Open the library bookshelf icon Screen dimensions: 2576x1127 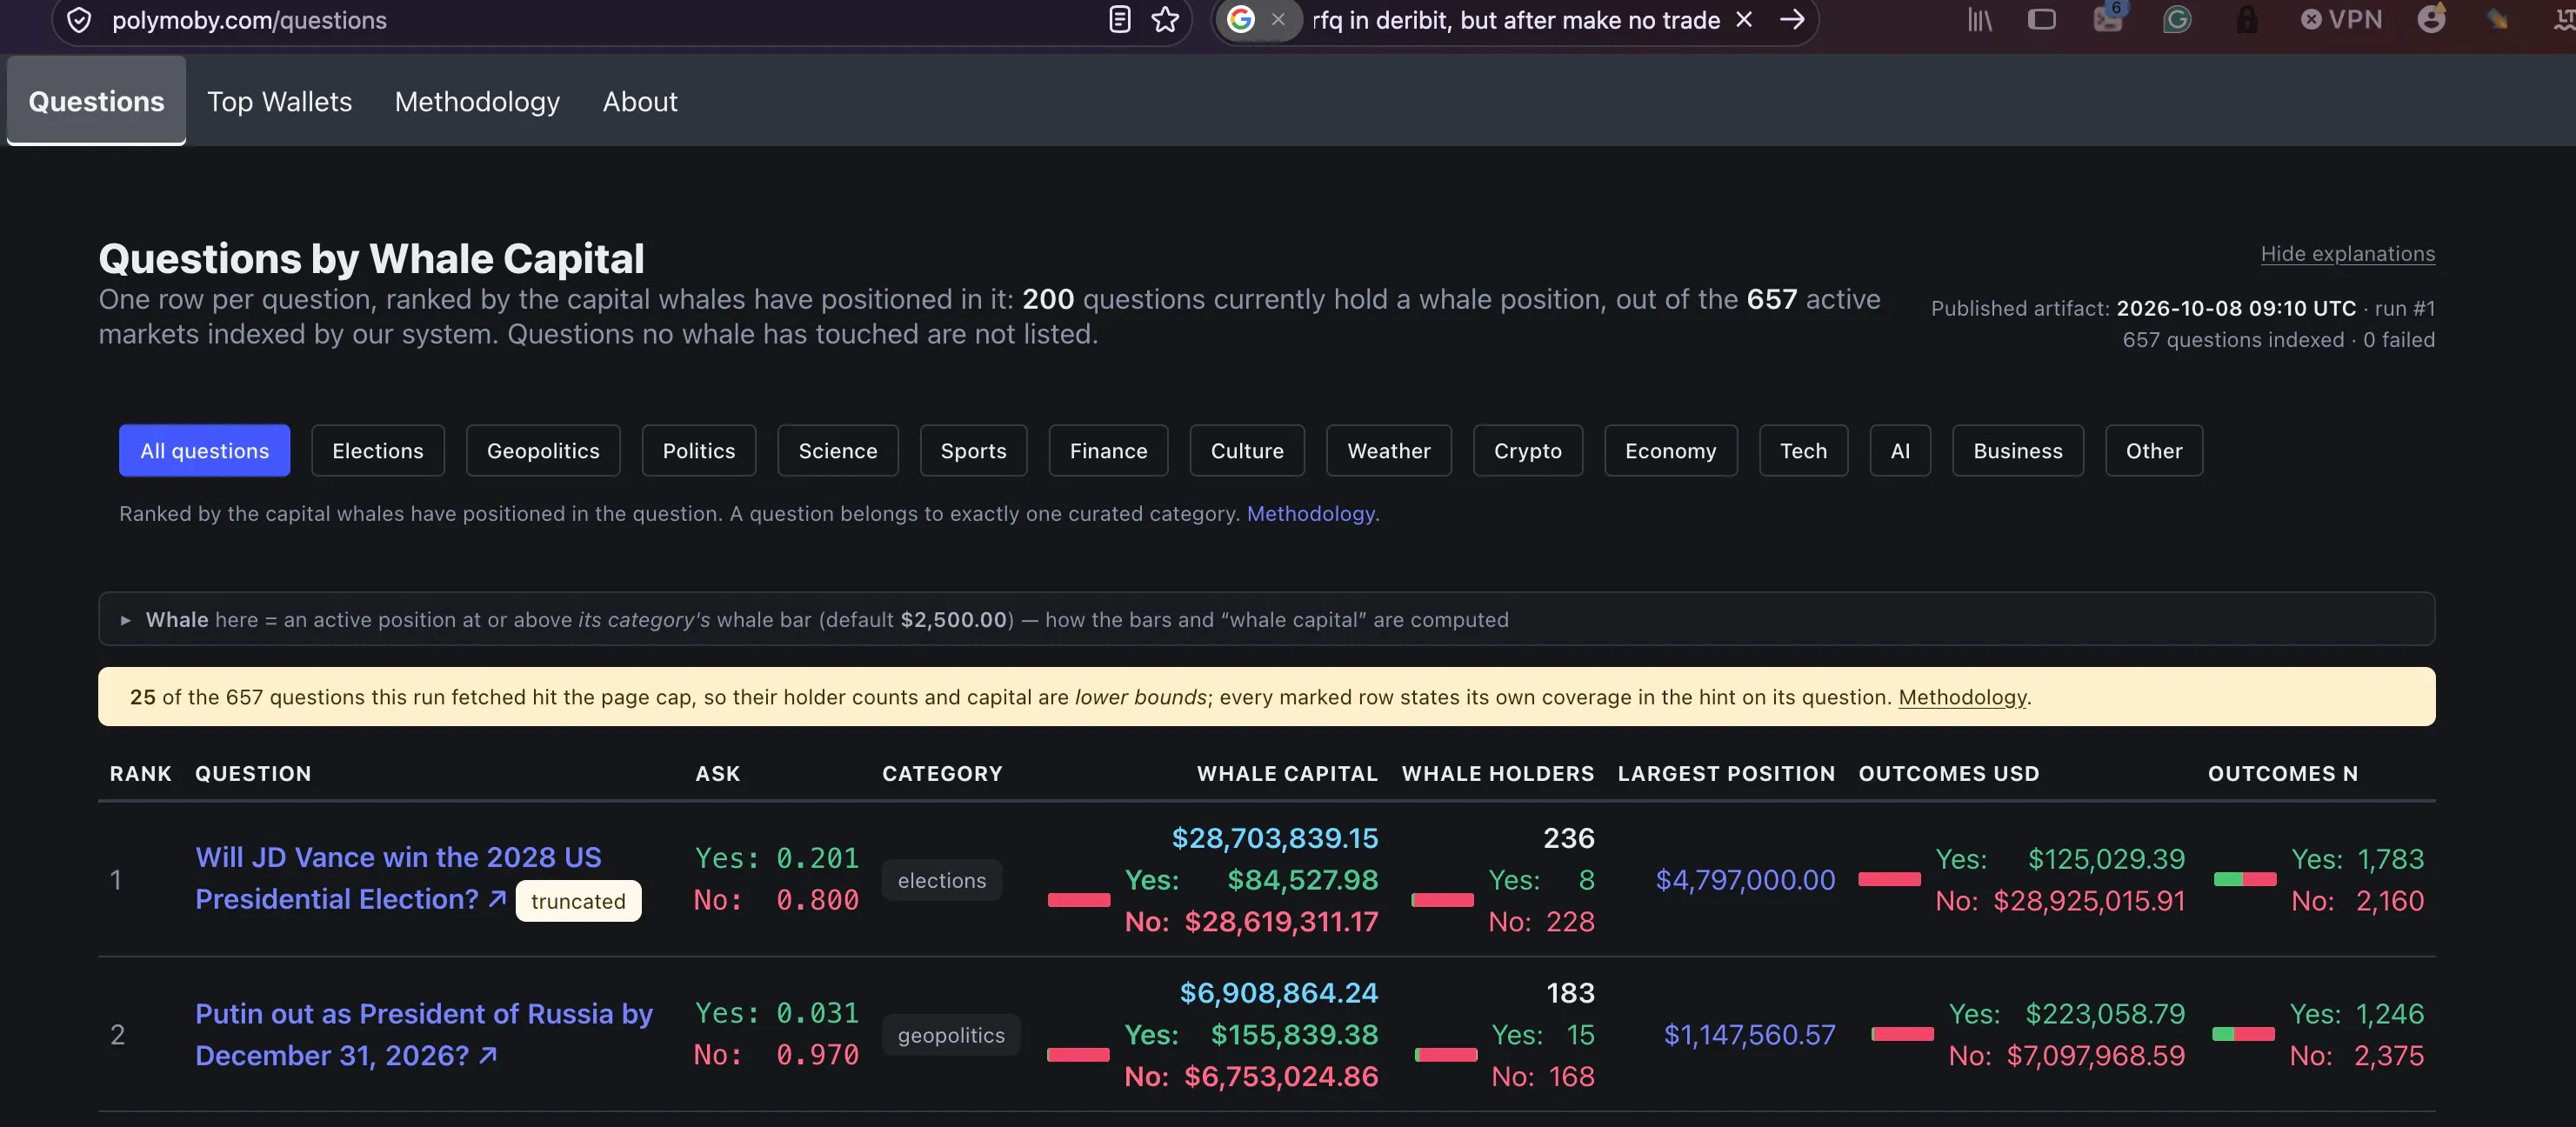1980,20
